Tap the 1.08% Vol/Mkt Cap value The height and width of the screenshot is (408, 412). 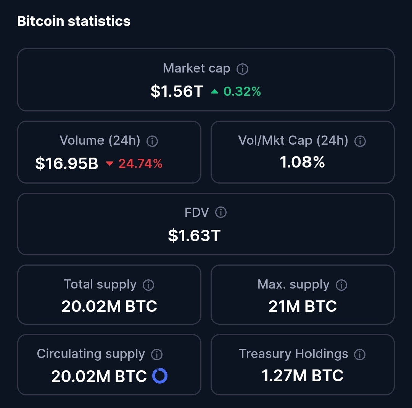click(303, 162)
